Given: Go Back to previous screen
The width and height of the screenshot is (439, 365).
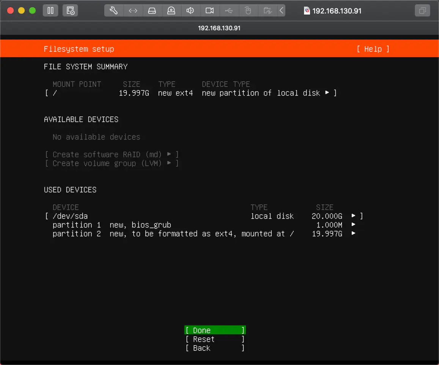Looking at the screenshot, I should (x=215, y=348).
